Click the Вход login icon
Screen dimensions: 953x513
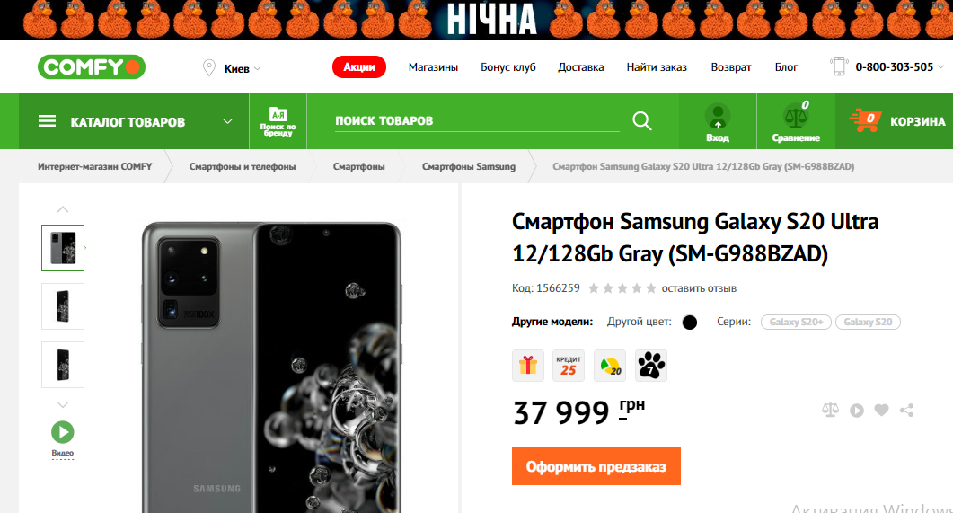[x=717, y=122]
